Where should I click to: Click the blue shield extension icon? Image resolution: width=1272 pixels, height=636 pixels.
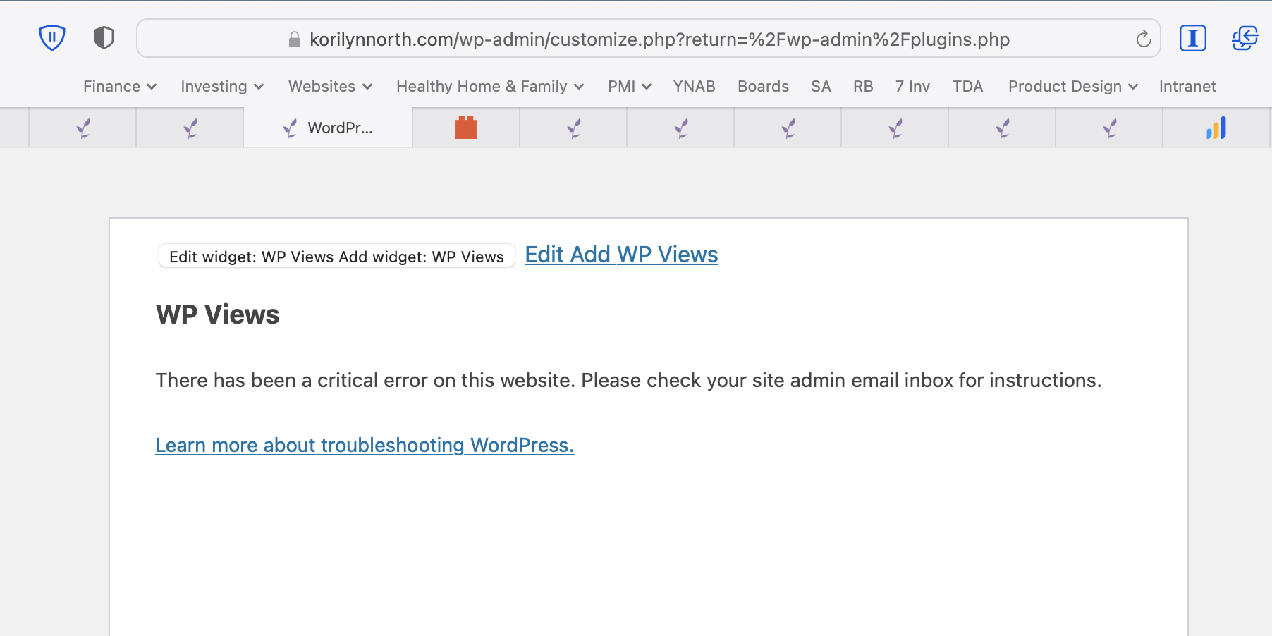point(51,38)
